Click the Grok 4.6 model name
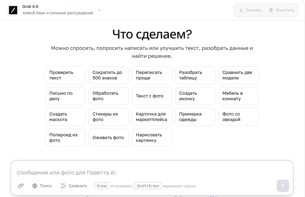Viewport: 305px width, 197px height. [x=30, y=6]
